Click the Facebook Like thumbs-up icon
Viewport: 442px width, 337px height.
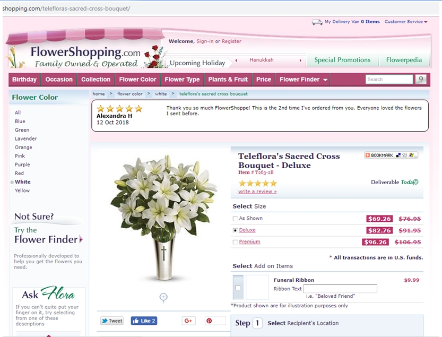coord(137,321)
